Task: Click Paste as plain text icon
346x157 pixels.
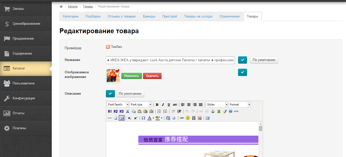Action: 145,111
